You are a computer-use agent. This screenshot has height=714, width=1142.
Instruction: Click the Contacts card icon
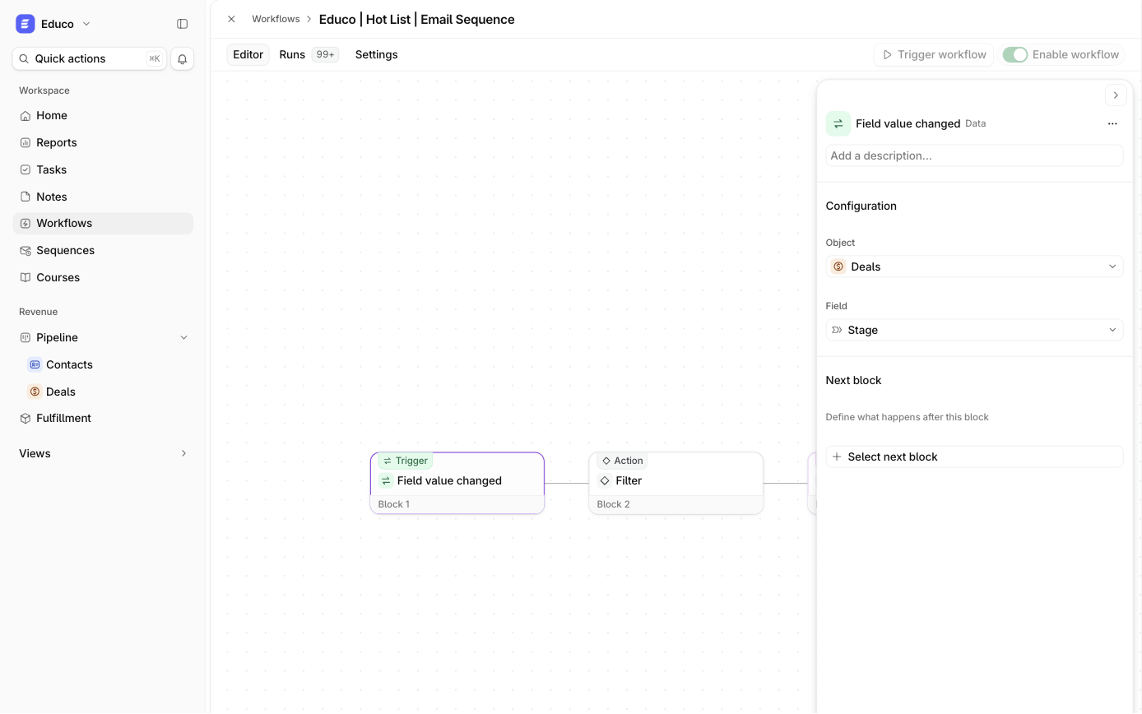pyautogui.click(x=35, y=364)
